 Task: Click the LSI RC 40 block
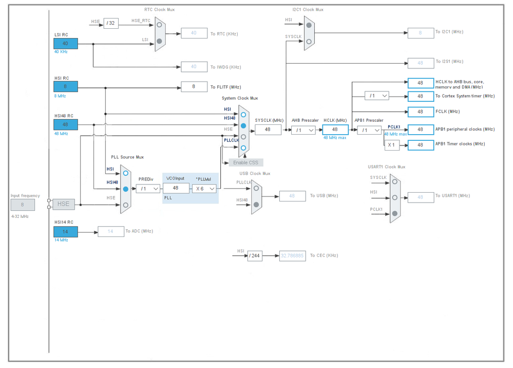click(66, 44)
